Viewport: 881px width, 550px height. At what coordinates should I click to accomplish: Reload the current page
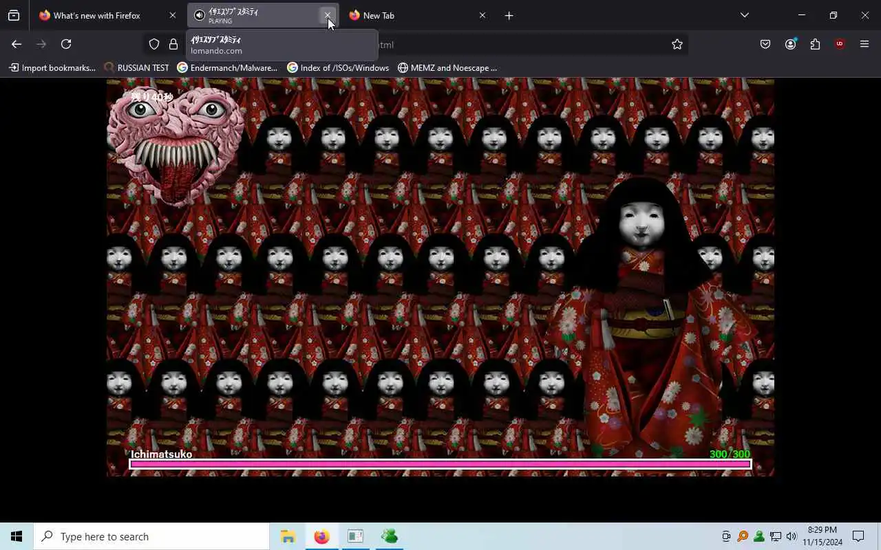point(66,44)
